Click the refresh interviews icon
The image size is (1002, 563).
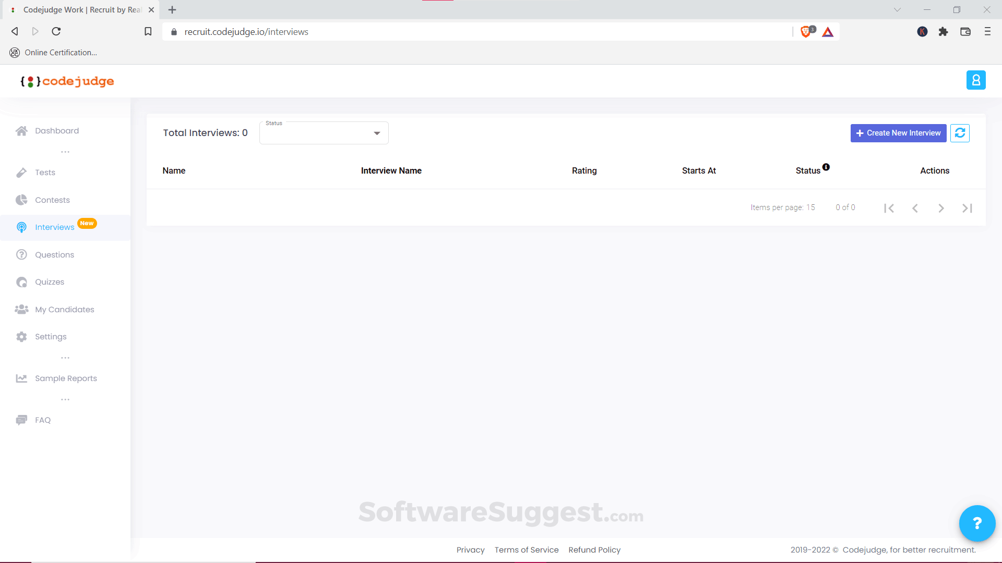pos(960,133)
